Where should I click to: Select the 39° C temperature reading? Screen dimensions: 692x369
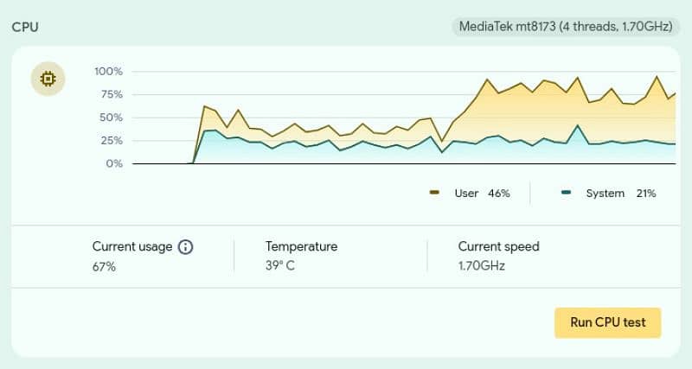point(280,266)
